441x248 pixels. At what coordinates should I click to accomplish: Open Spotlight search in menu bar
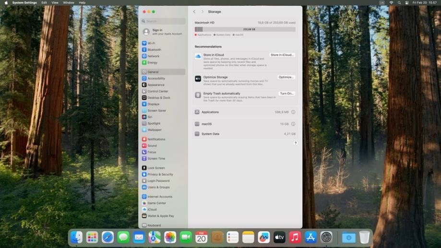tap(399, 2)
